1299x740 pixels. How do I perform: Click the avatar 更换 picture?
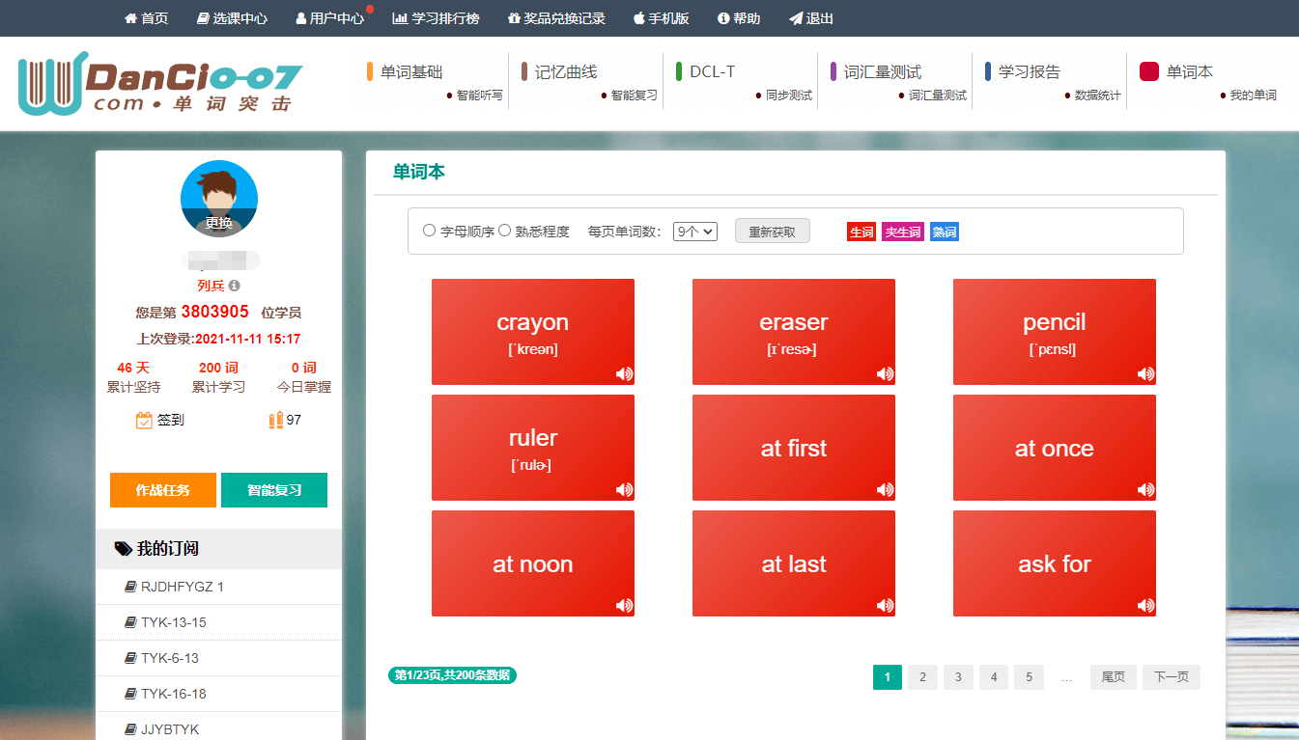[219, 199]
